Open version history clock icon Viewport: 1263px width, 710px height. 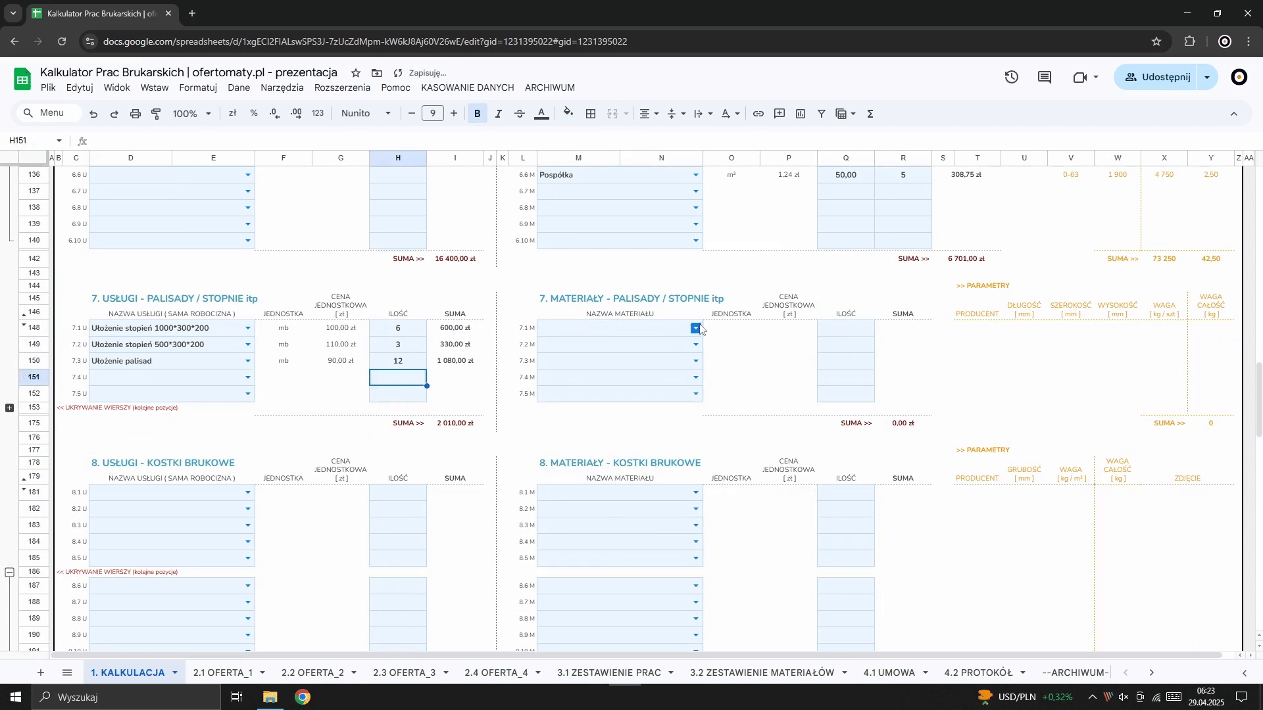point(1012,78)
